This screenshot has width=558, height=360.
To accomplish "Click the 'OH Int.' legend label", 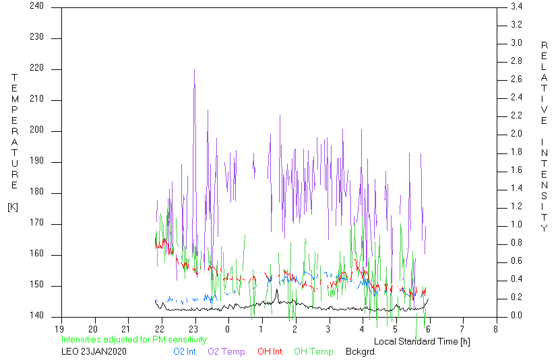I will click(x=270, y=352).
